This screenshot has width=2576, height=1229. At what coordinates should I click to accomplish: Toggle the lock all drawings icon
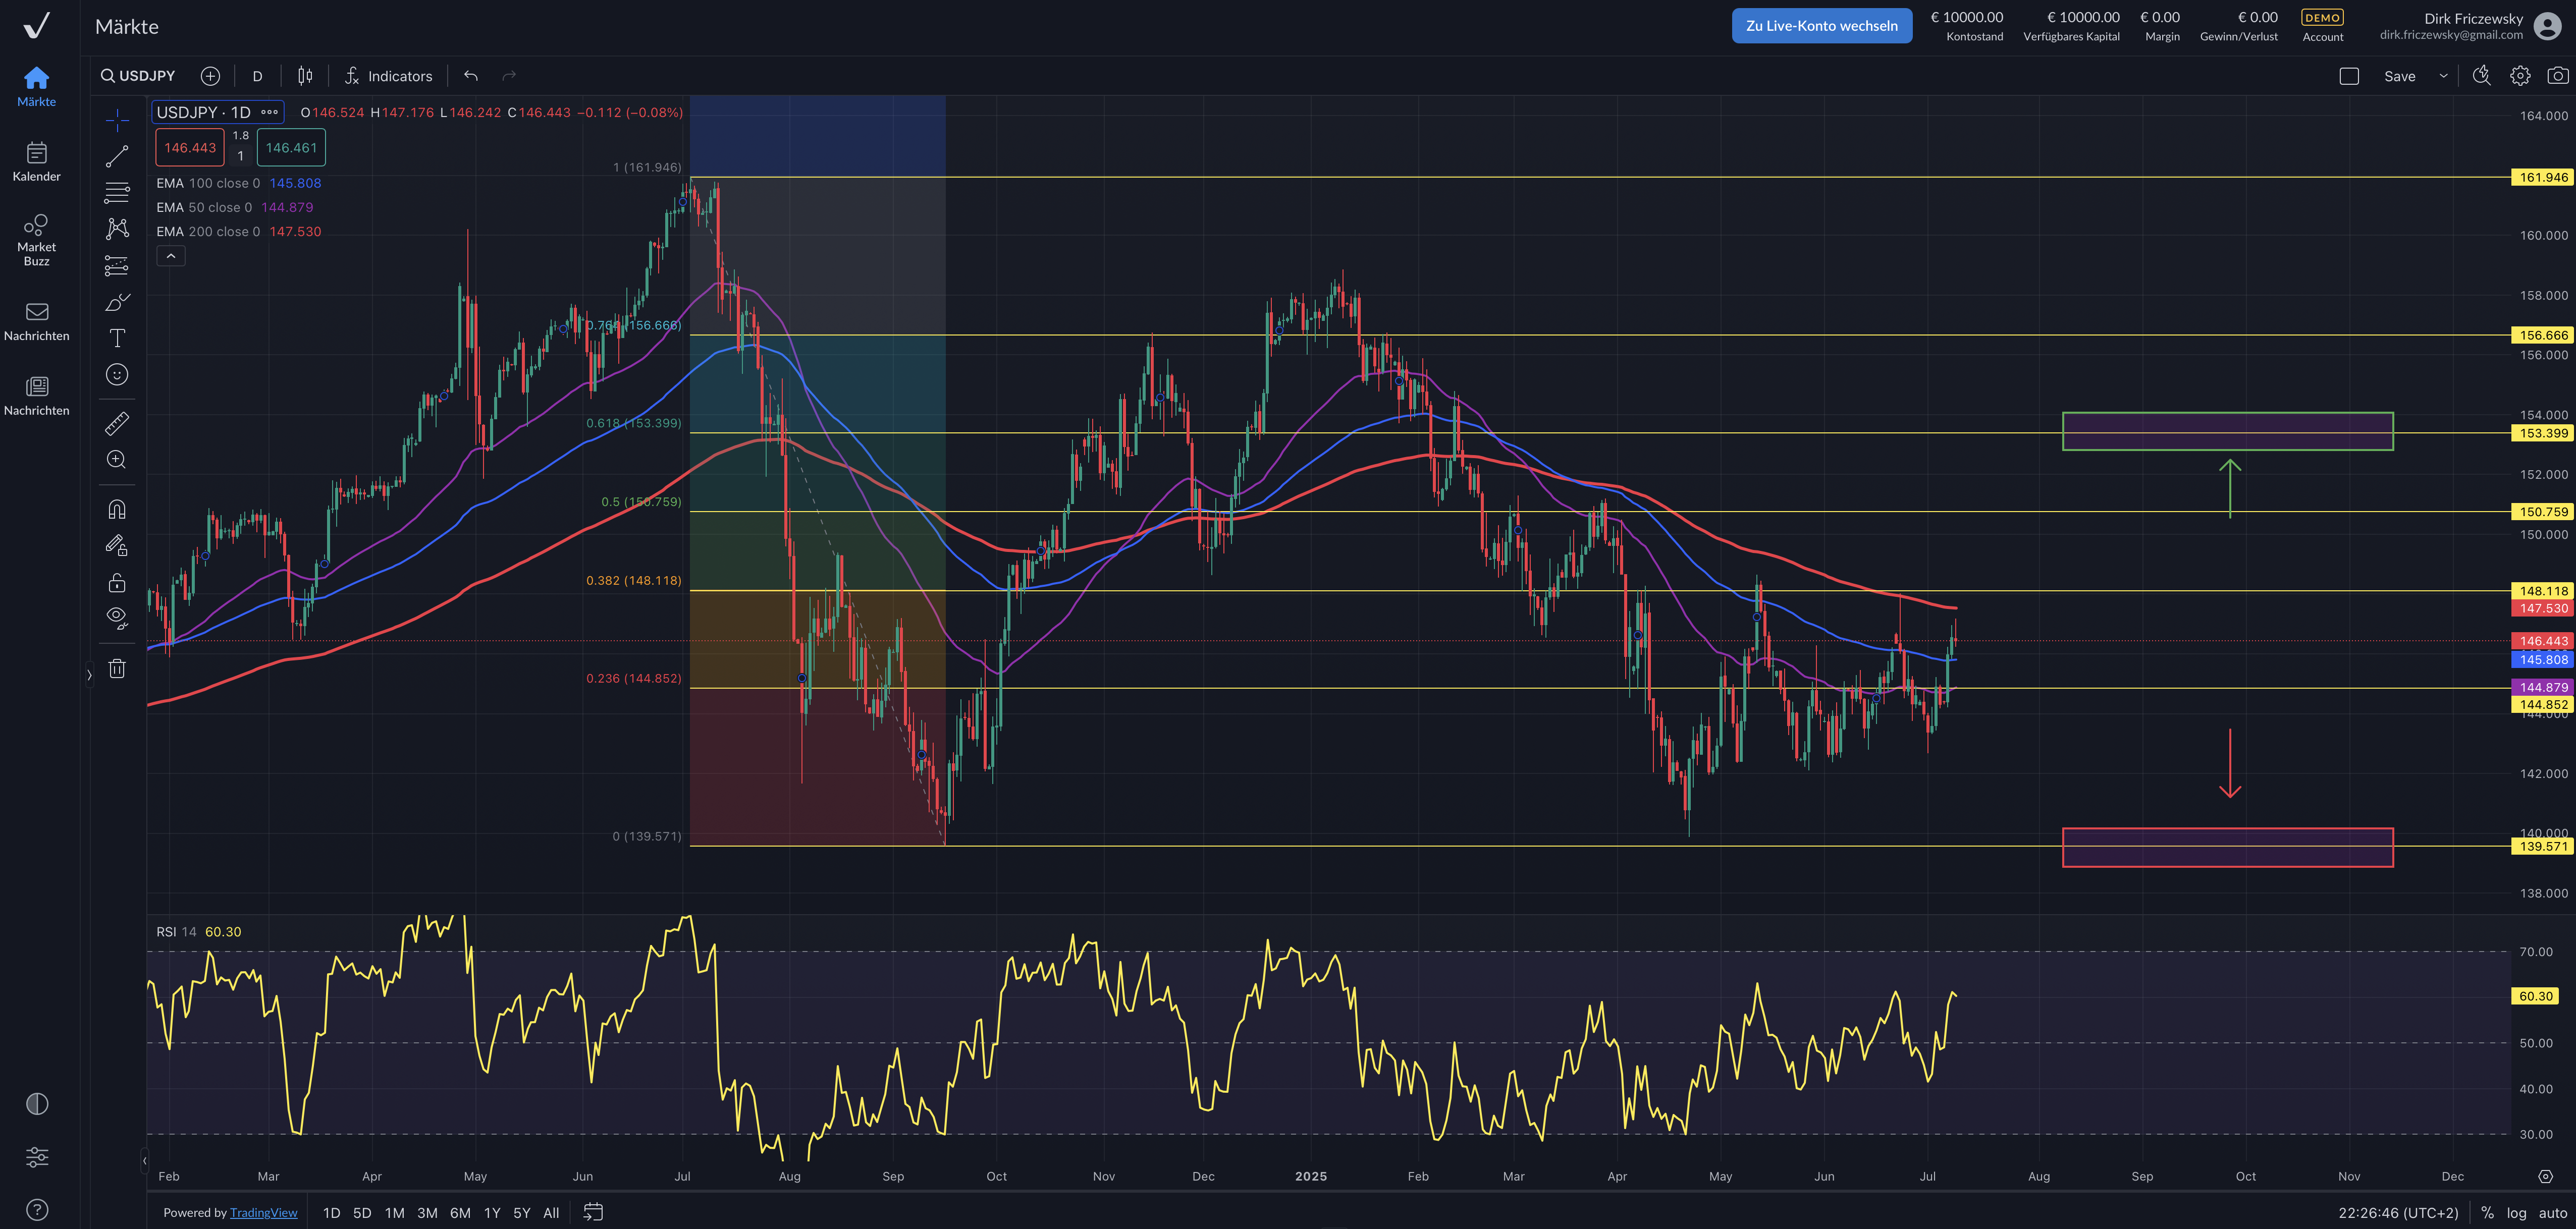coord(117,582)
